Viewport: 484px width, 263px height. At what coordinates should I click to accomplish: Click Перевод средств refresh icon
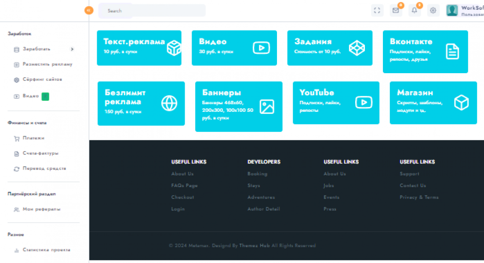17,169
